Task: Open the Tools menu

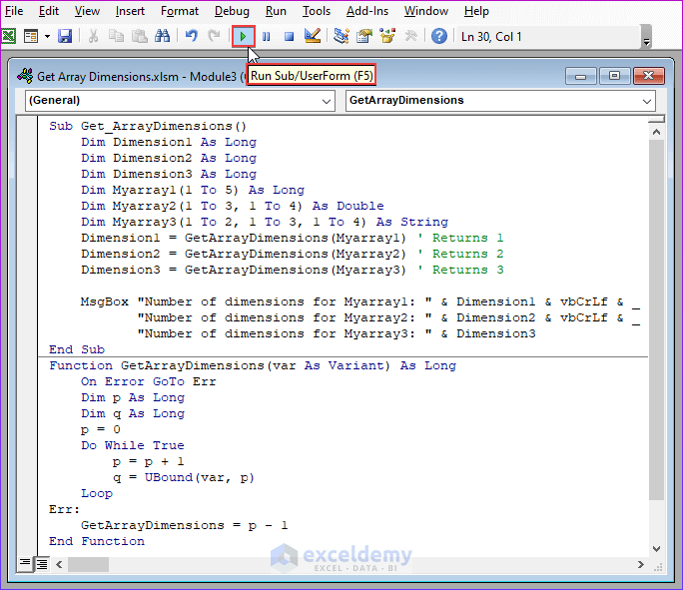Action: 317,11
